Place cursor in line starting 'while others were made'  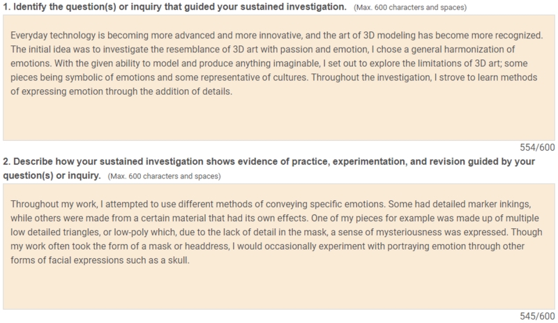[x=274, y=218]
